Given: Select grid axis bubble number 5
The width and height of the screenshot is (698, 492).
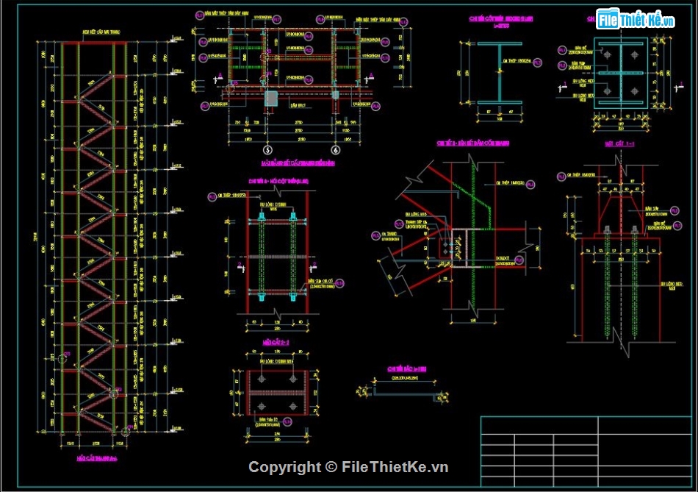Looking at the screenshot, I should (x=267, y=150).
